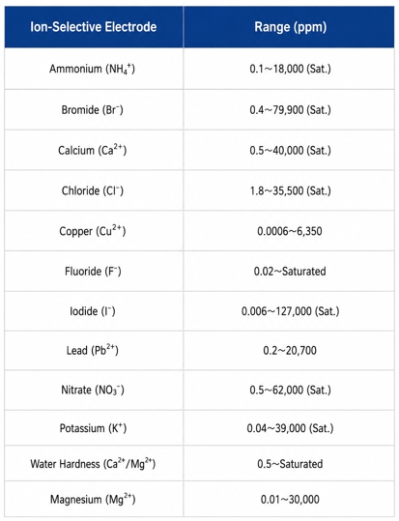The width and height of the screenshot is (399, 521).
Task: Select the Magnesium (Mg2+) cell
Action: point(94,499)
